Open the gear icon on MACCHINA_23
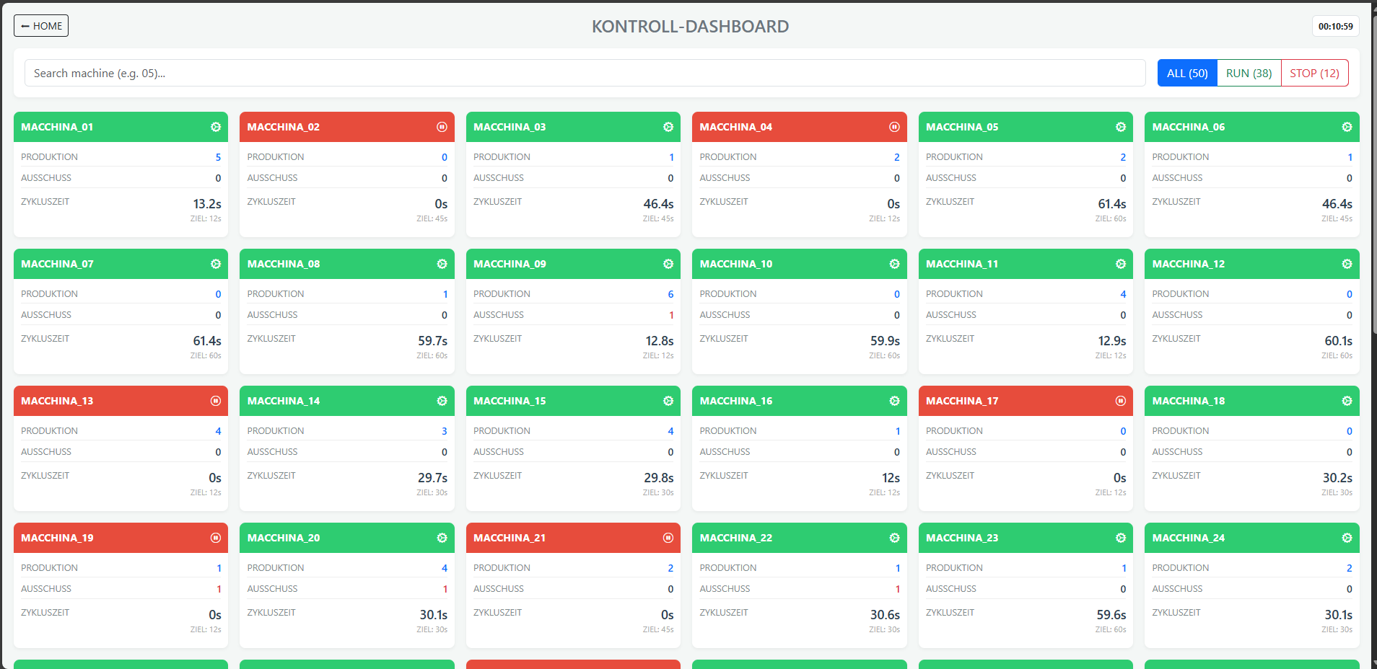The width and height of the screenshot is (1377, 669). [x=1120, y=538]
